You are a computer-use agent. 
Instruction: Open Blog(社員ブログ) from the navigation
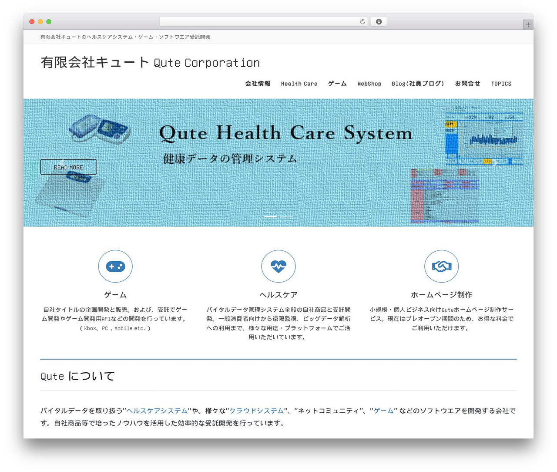(418, 84)
